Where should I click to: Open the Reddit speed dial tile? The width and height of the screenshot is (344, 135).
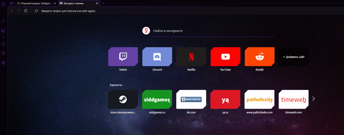pos(259,57)
